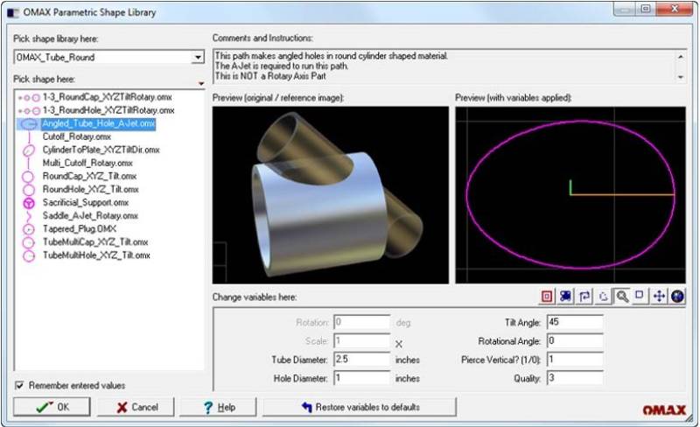700x427 pixels.
Task: Click the RoundCap_XYZ_Tilt circle icon
Action: (x=28, y=177)
